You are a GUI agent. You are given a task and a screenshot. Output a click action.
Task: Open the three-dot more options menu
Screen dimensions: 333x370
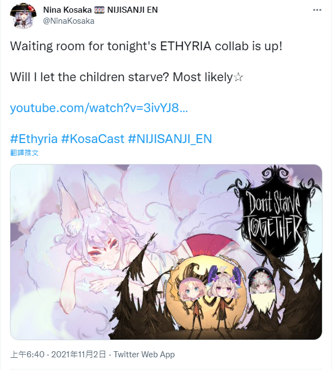(317, 10)
